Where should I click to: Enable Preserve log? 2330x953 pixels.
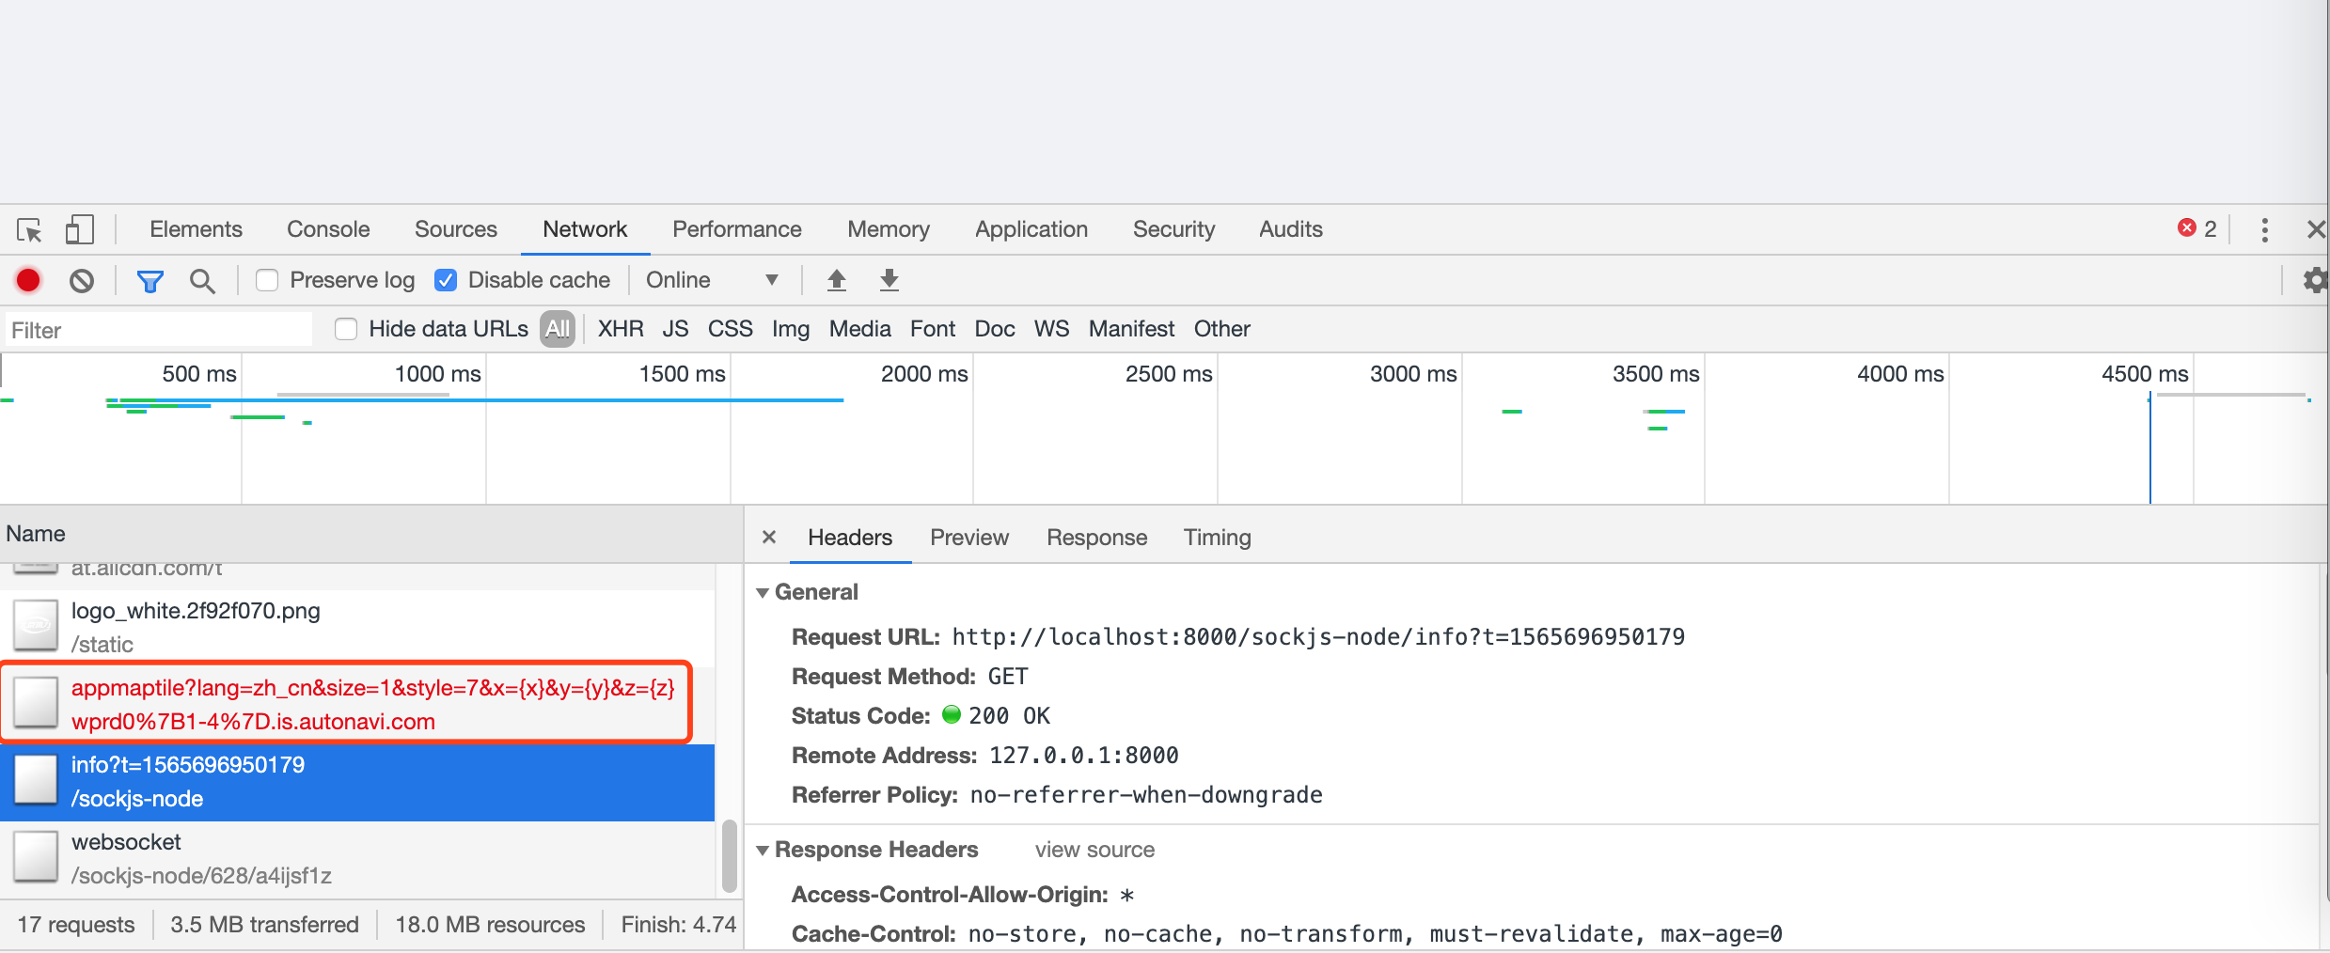click(x=267, y=279)
